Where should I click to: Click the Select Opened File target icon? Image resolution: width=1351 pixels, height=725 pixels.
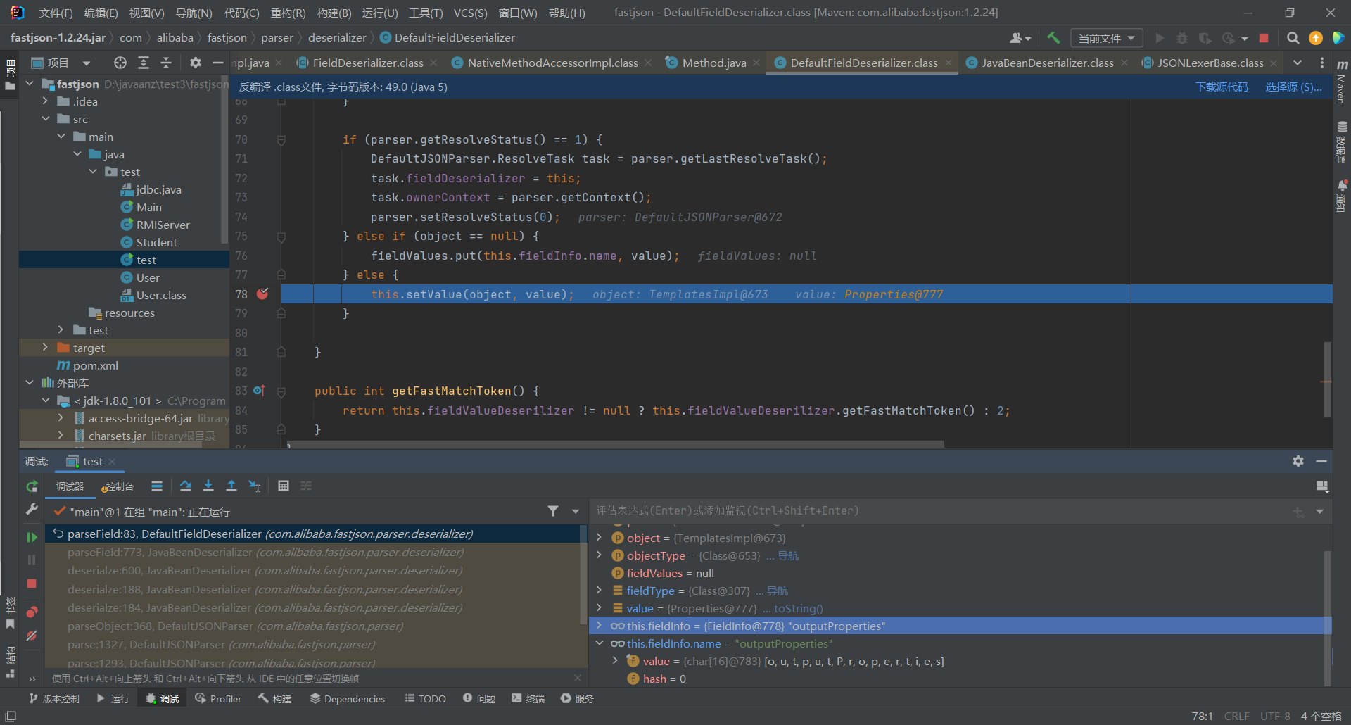120,63
